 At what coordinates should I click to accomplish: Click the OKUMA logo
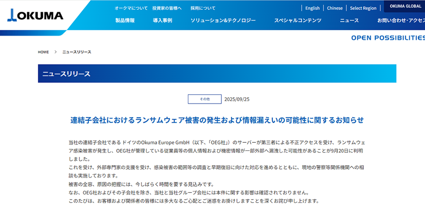tap(35, 14)
